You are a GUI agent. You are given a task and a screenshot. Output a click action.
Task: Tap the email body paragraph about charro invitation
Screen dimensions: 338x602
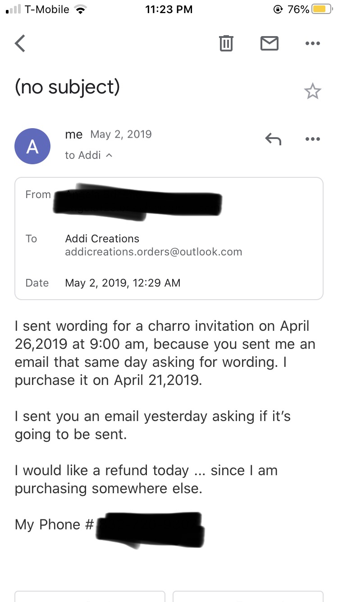coord(165,353)
